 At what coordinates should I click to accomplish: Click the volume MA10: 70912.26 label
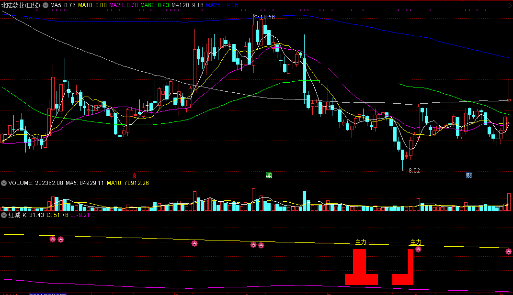tap(127, 183)
